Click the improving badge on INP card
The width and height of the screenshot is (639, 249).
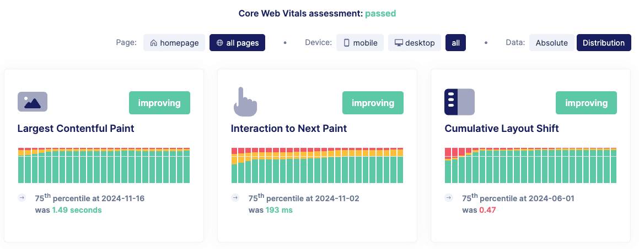(373, 103)
